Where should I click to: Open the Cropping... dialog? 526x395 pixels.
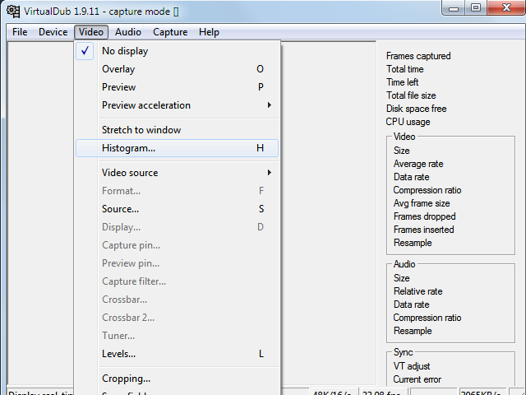click(x=178, y=379)
